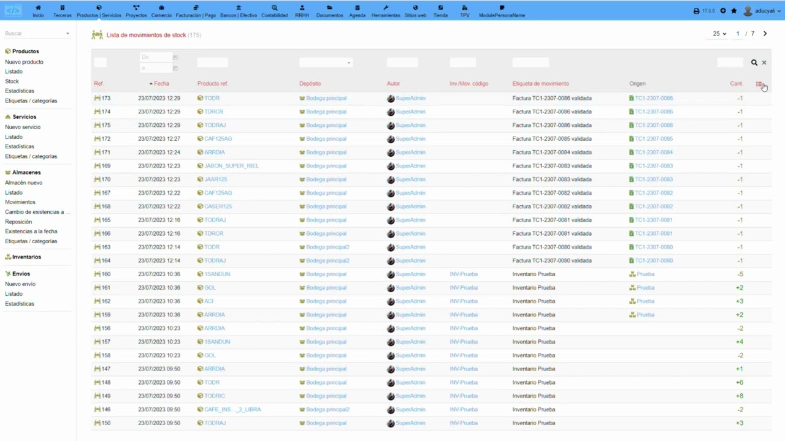
Task: Click the Dolibarr logo at top left
Action: (13, 10)
